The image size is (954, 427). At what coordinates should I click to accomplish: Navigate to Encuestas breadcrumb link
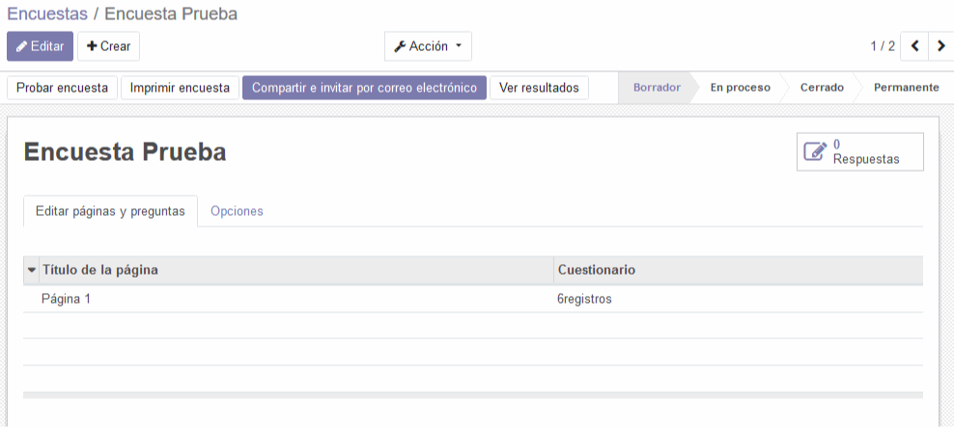(47, 13)
